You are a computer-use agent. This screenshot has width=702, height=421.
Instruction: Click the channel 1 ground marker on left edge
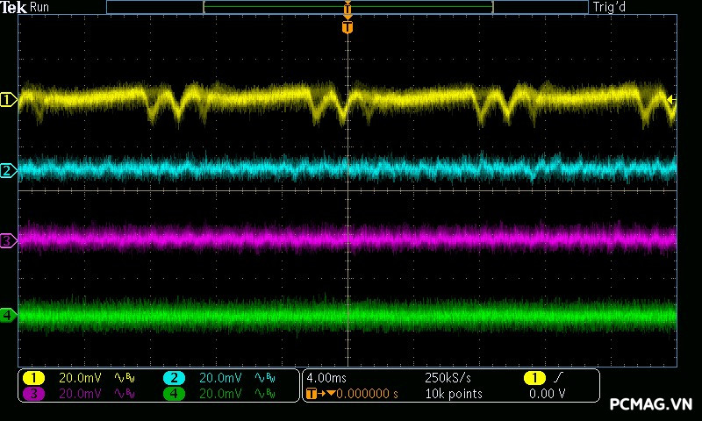(8, 100)
